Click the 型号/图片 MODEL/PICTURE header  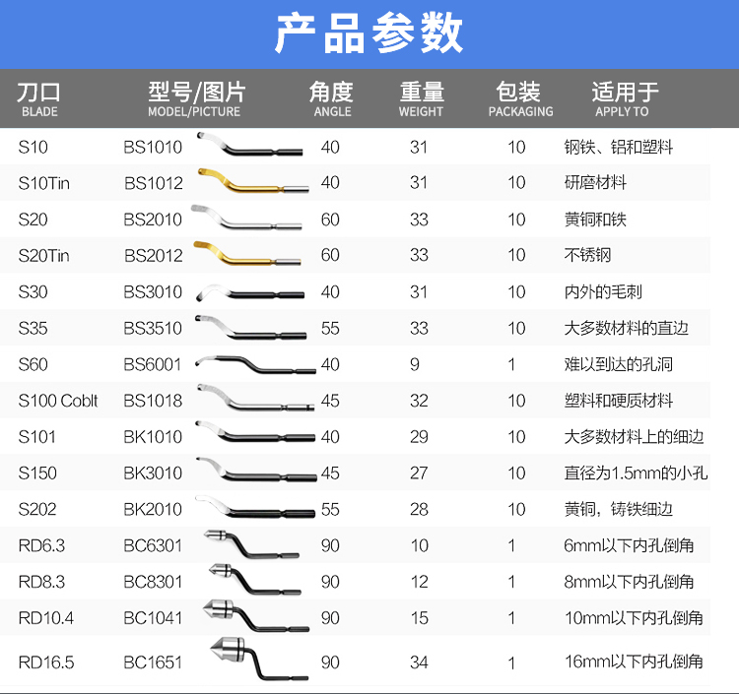click(x=196, y=99)
